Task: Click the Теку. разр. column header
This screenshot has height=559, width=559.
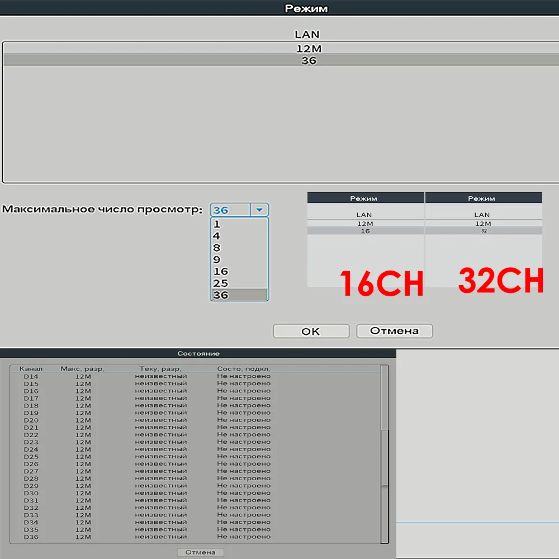Action: coord(160,368)
